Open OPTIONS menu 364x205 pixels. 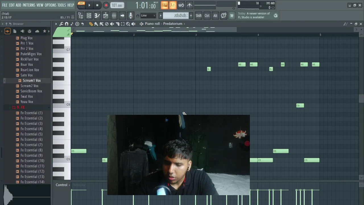pos(50,5)
